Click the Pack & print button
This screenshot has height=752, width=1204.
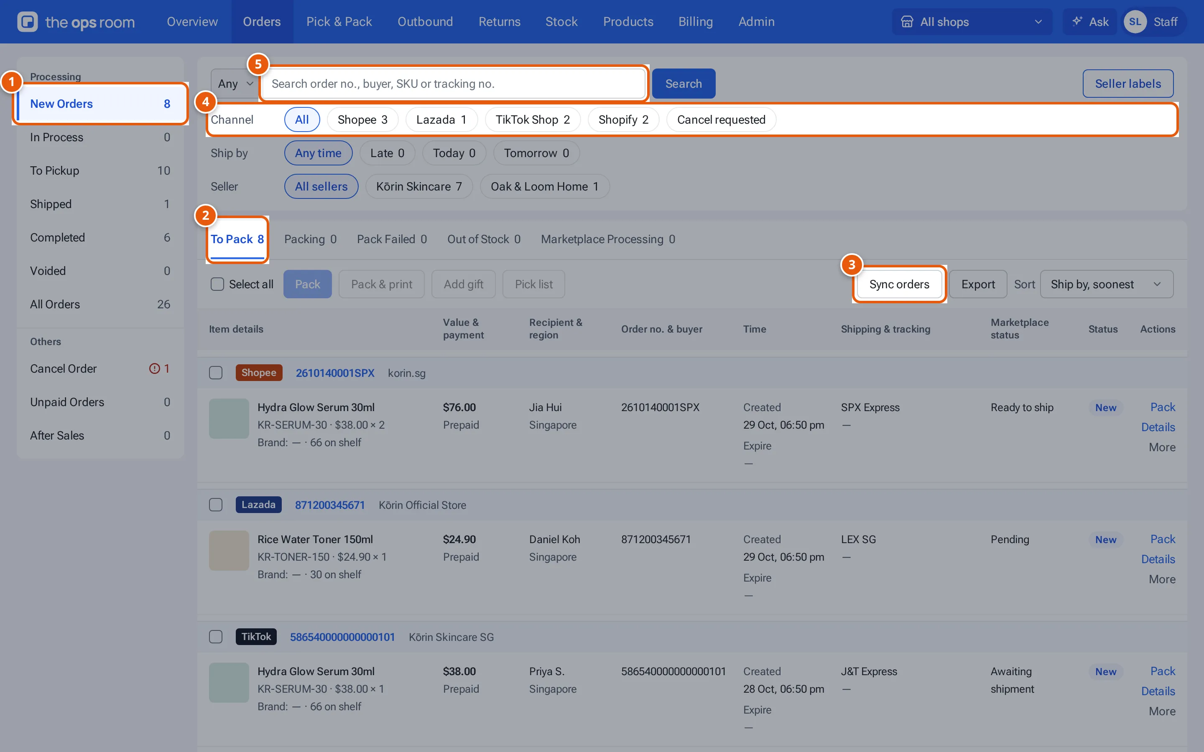coord(382,284)
